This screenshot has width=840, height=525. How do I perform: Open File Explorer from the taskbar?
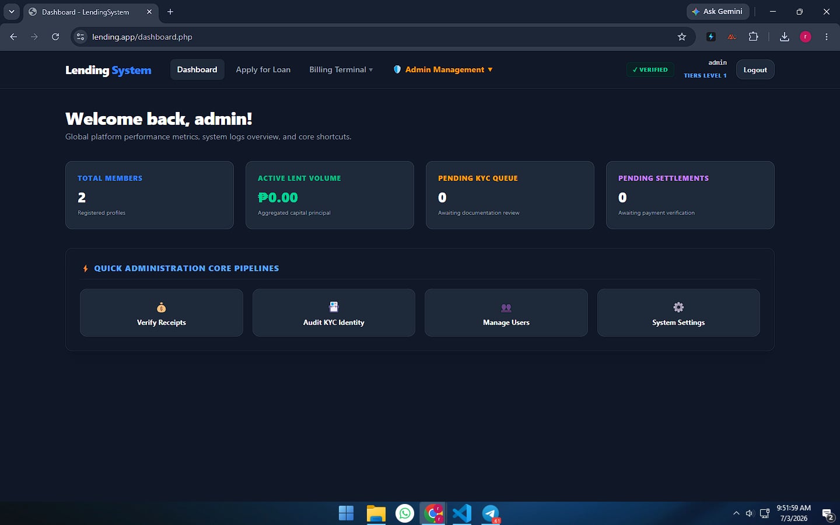[376, 513]
